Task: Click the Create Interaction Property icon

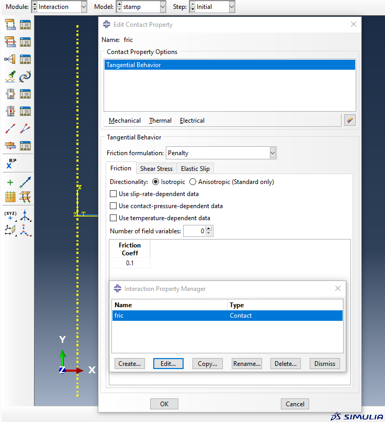Action: pos(10,42)
